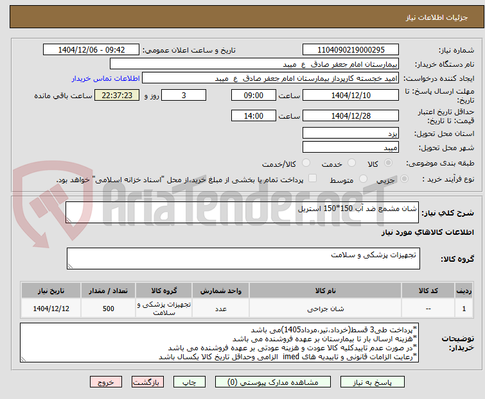Click the need date cell 1404/12/12

(51, 308)
